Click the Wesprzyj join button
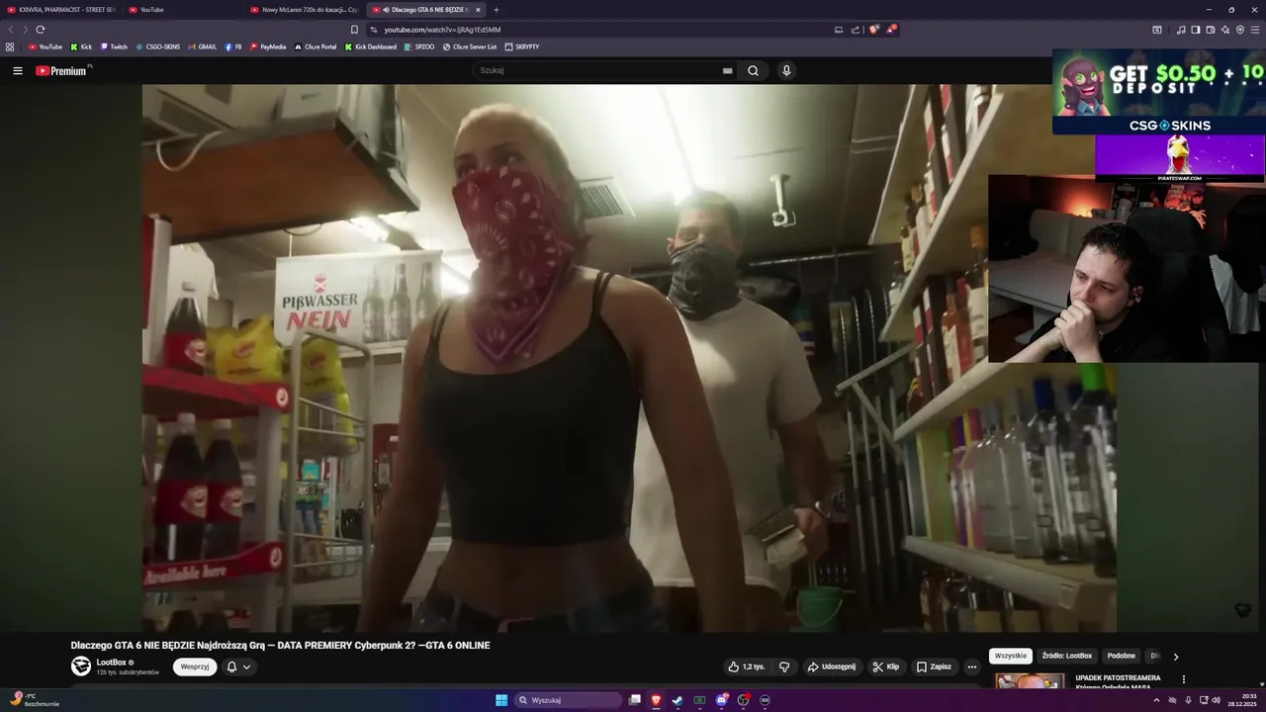The width and height of the screenshot is (1266, 712). [x=195, y=667]
